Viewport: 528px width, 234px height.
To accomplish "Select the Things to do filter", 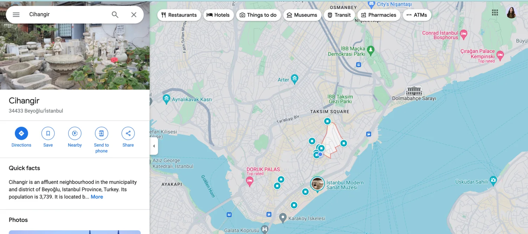I will [258, 15].
